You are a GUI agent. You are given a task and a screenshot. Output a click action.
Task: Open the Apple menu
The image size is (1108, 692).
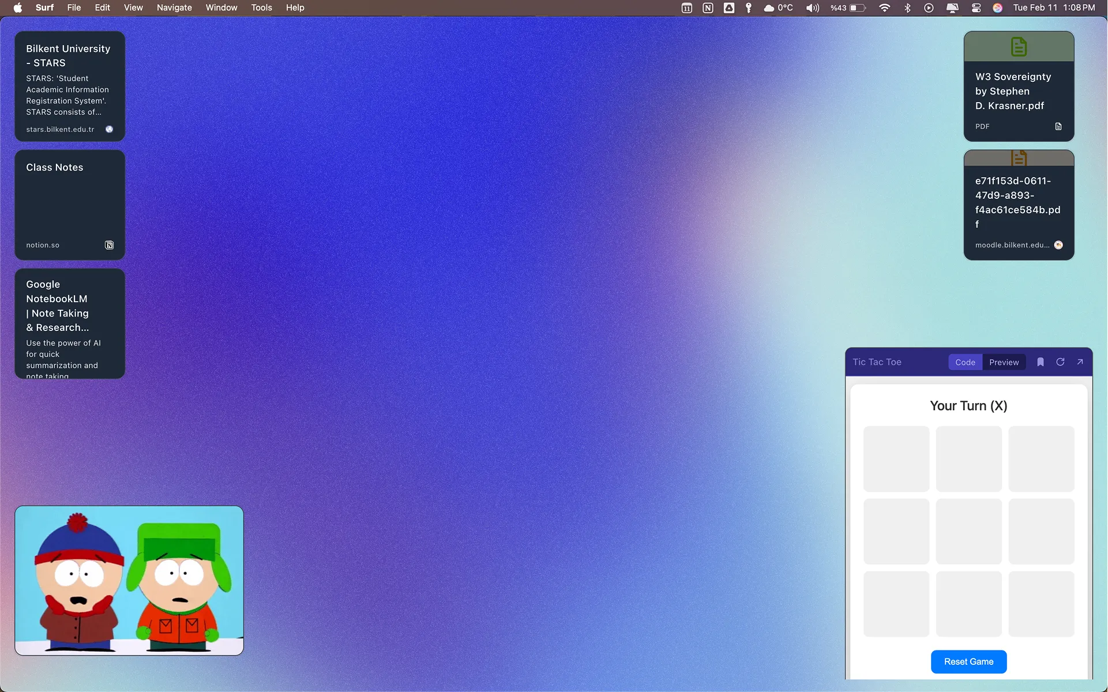pyautogui.click(x=18, y=7)
